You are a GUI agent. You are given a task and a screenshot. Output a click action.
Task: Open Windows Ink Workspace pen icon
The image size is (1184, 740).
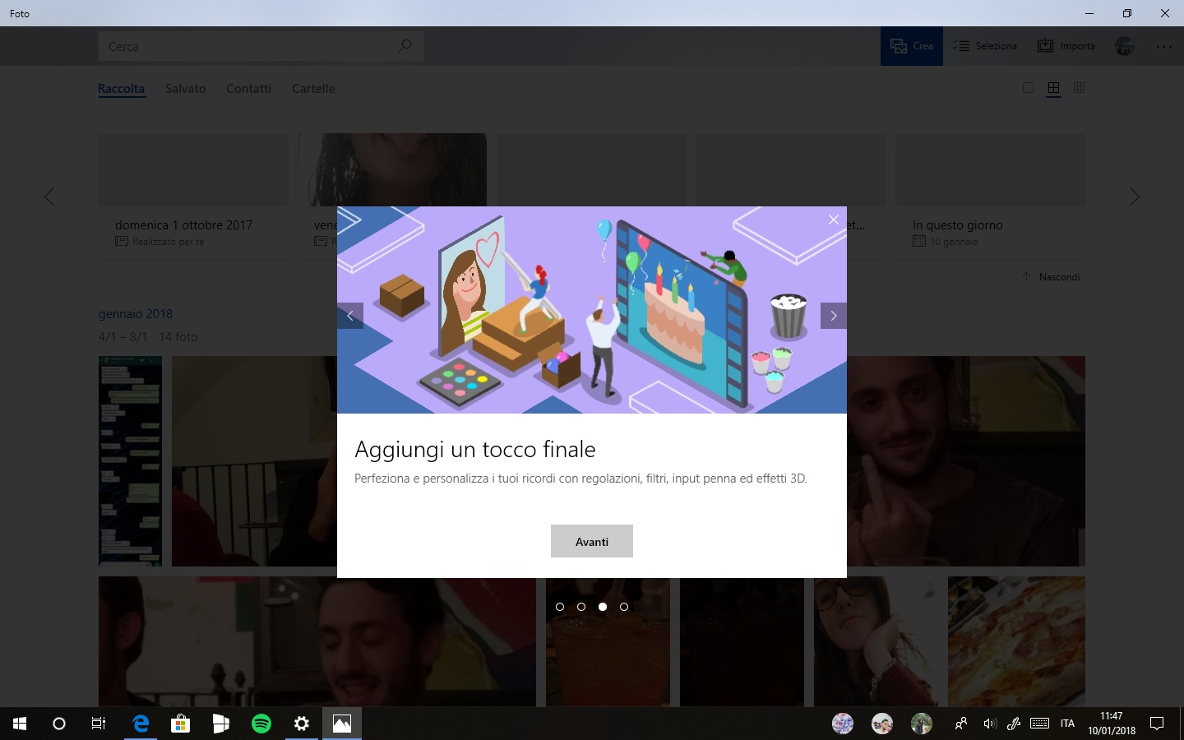(1014, 724)
